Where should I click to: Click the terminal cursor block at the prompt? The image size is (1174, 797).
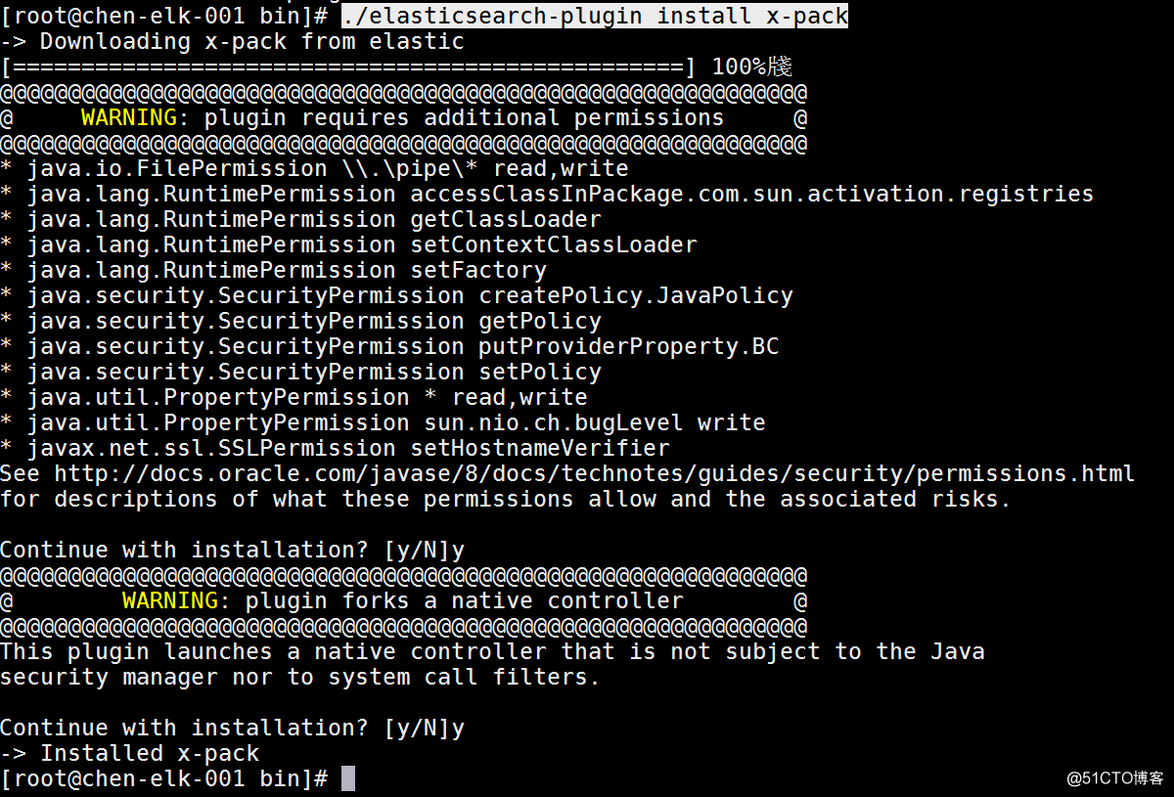click(x=348, y=779)
